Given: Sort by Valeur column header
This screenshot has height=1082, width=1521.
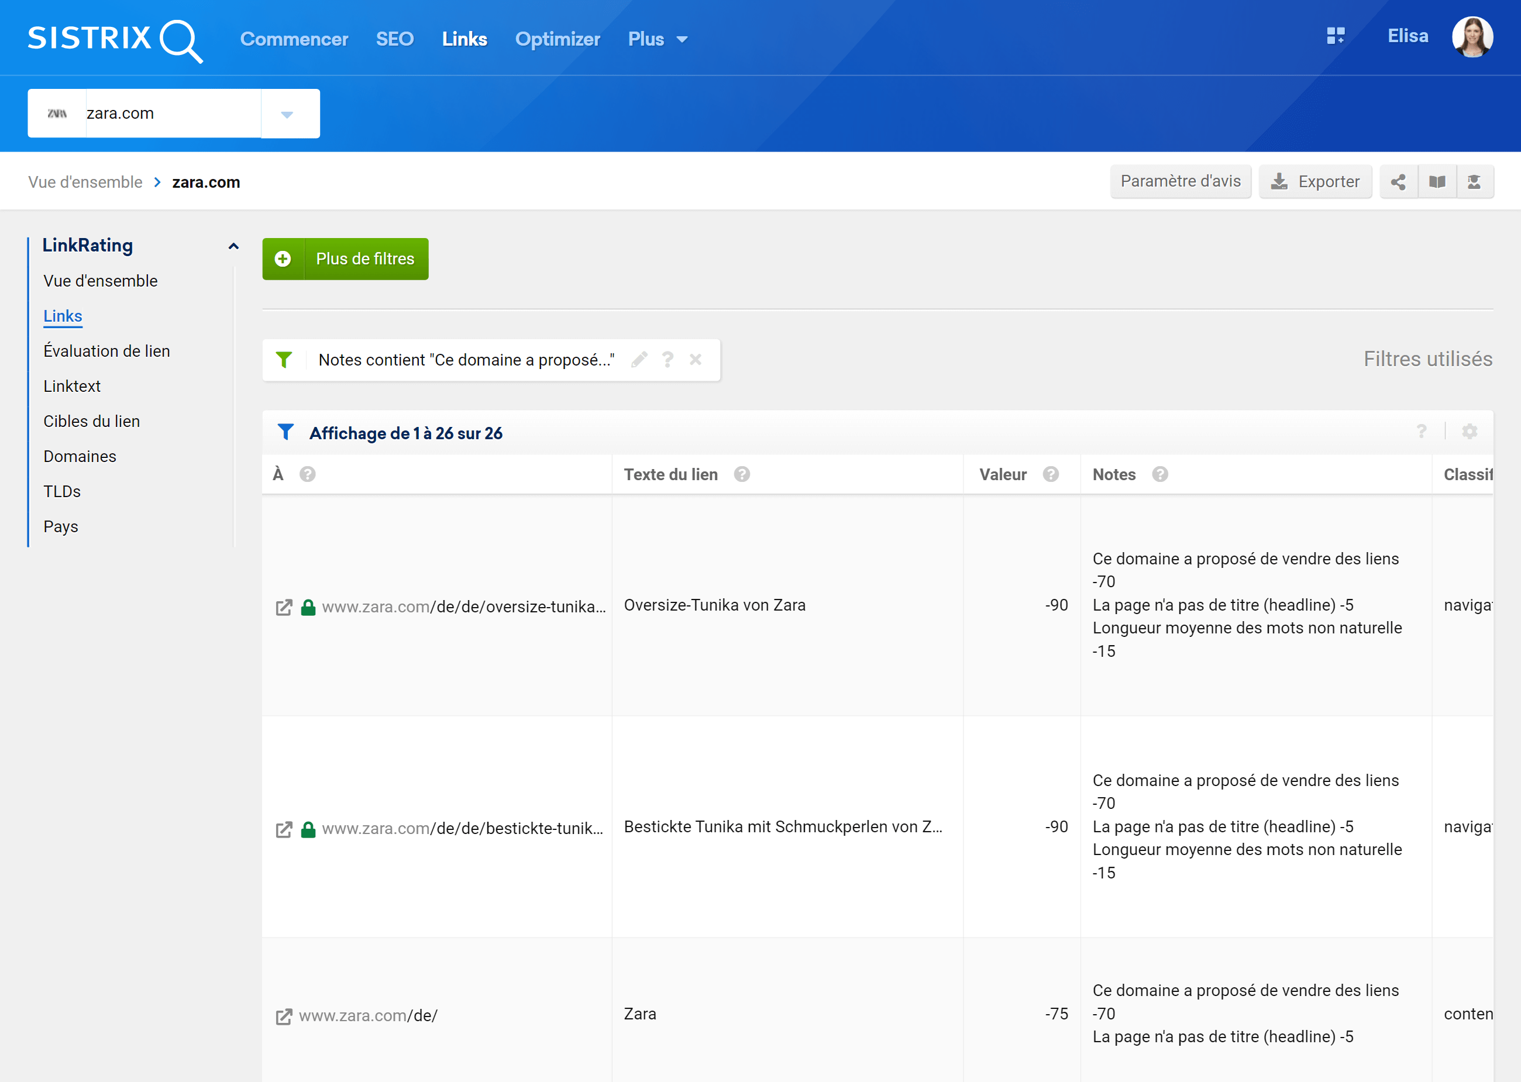Looking at the screenshot, I should tap(1003, 474).
